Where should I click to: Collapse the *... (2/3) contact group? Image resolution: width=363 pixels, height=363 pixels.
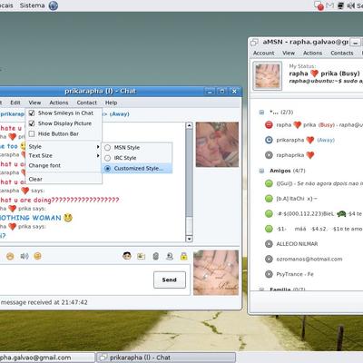pos(261,113)
